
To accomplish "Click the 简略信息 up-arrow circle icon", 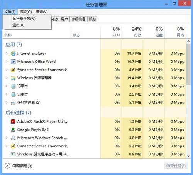I will pos(7,166).
